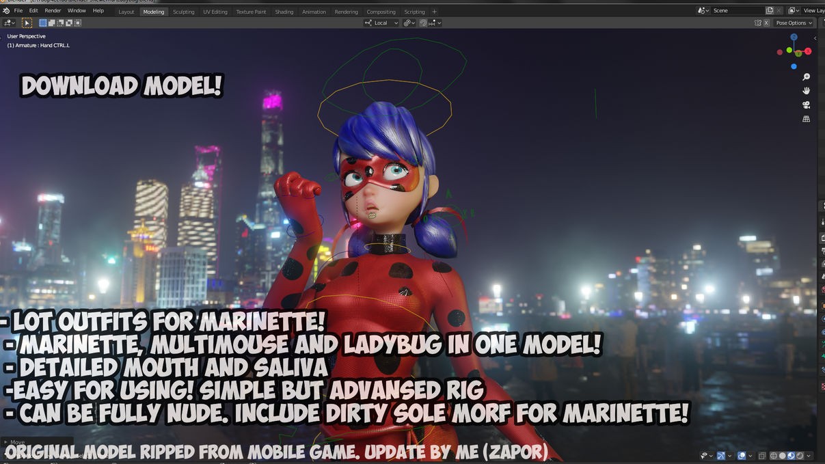Expand the Pose Options dropdown
This screenshot has width=825, height=464.
(794, 23)
